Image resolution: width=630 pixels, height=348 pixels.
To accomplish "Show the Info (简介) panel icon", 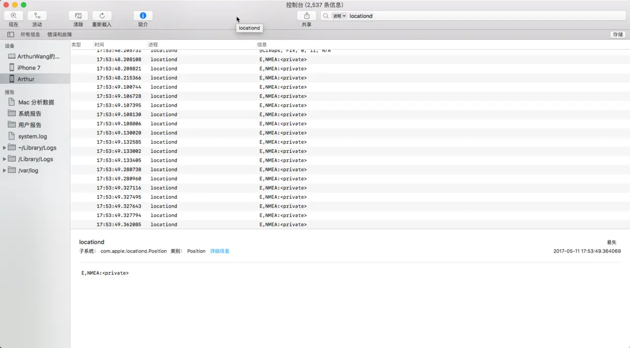I will (x=143, y=16).
